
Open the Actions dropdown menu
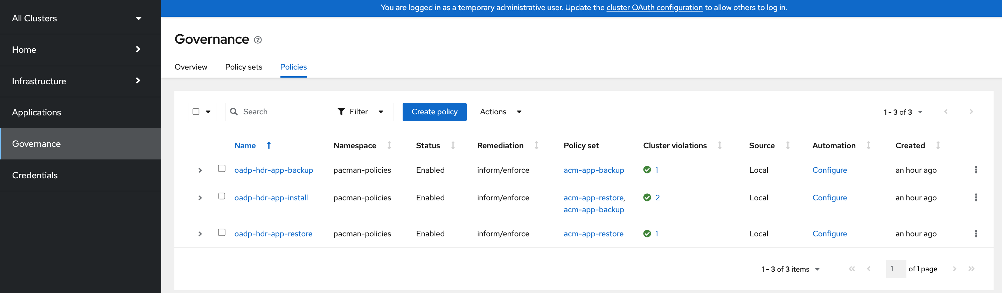[503, 112]
